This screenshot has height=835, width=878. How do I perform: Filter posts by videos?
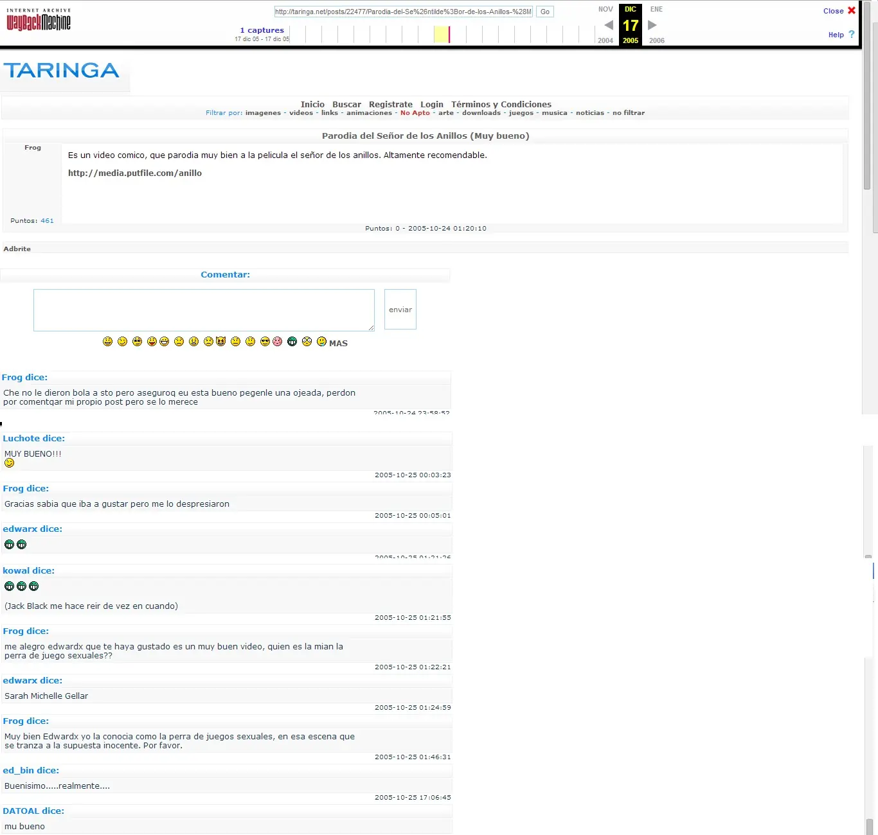point(301,113)
